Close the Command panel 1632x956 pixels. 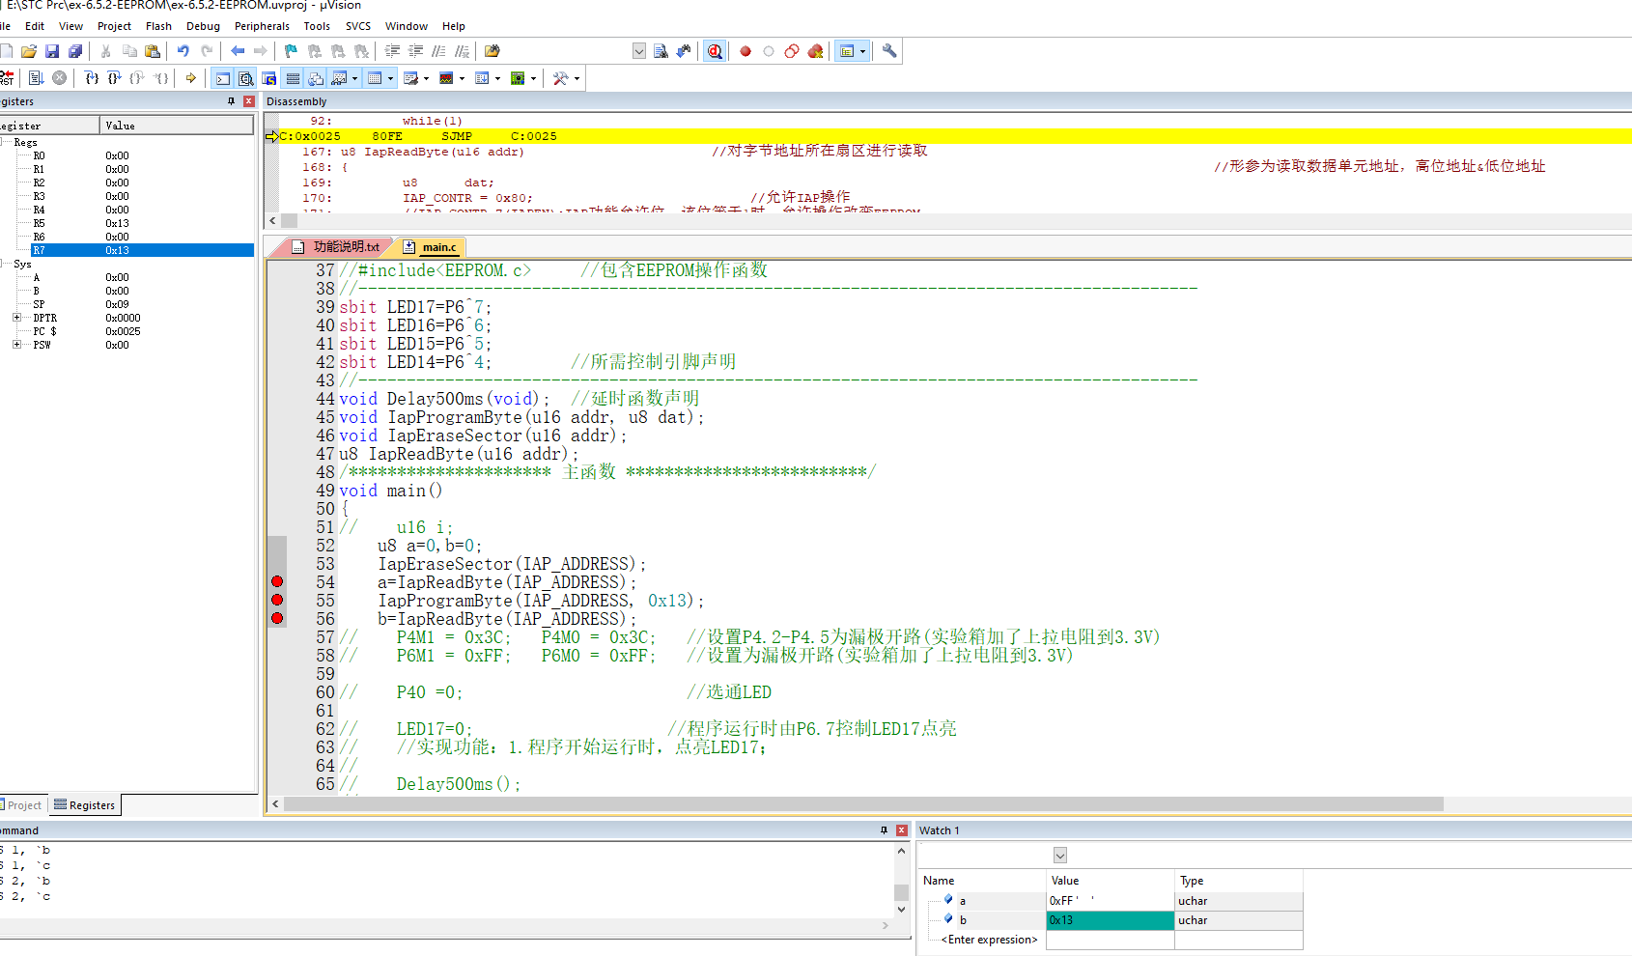tap(901, 830)
